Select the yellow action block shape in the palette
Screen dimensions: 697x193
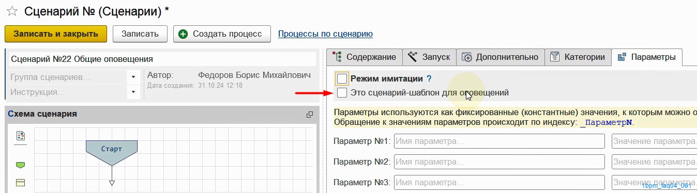21,182
